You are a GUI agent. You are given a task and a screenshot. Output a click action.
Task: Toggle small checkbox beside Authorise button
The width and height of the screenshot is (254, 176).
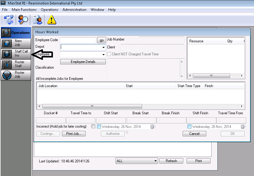127,132
